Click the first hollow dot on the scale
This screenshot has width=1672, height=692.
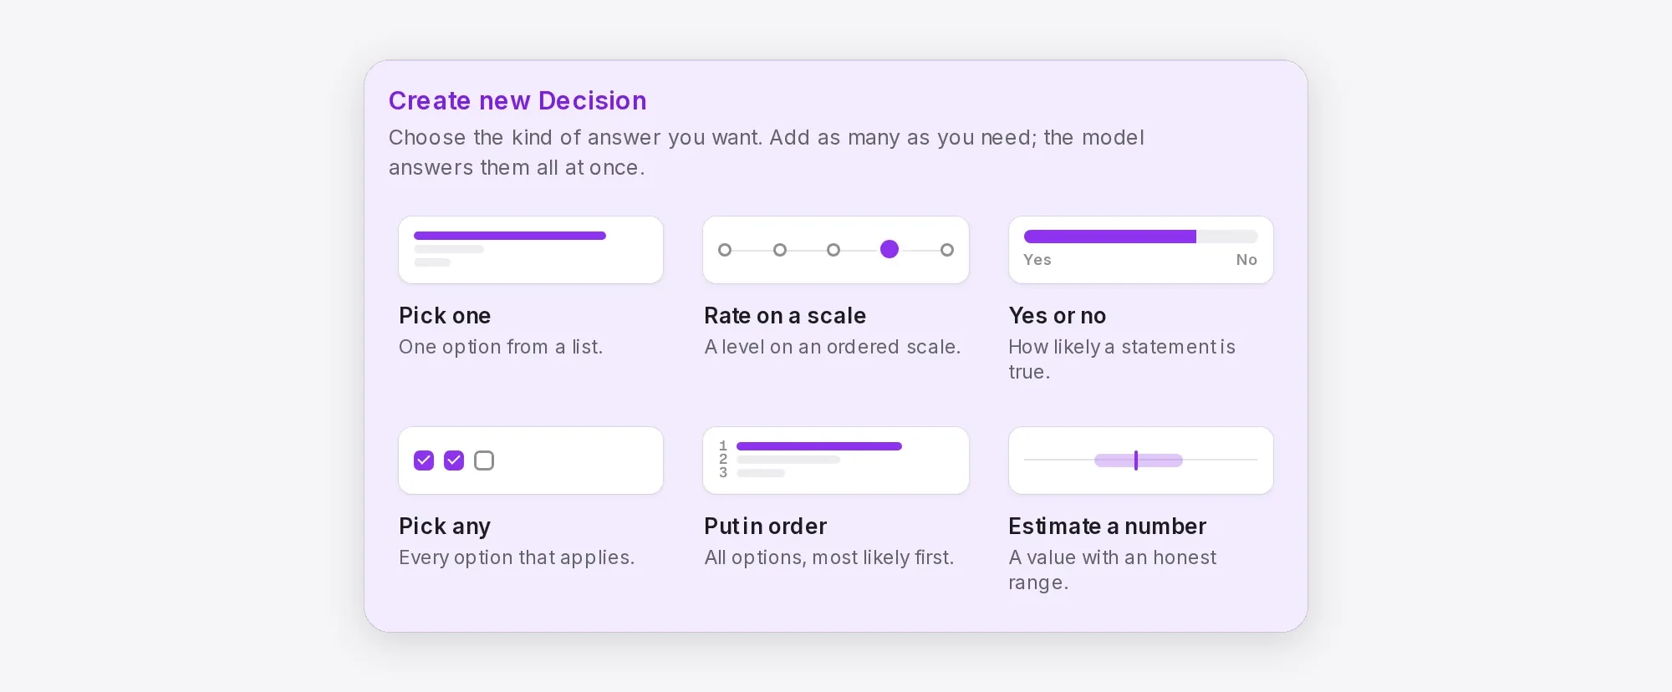pos(725,250)
